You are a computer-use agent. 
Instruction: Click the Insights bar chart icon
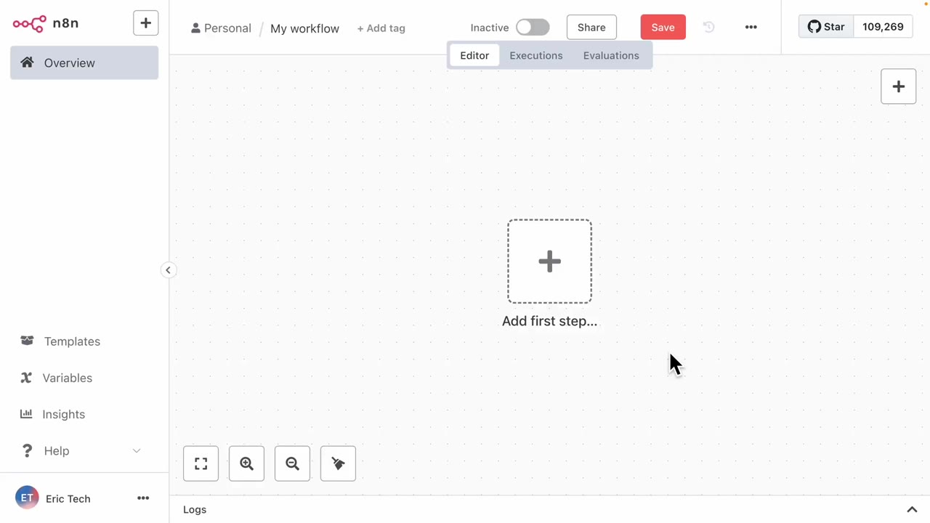point(26,414)
